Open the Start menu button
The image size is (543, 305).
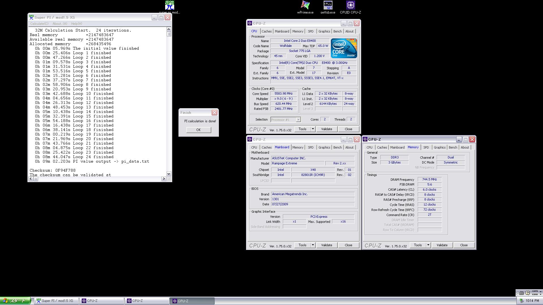pyautogui.click(x=15, y=301)
